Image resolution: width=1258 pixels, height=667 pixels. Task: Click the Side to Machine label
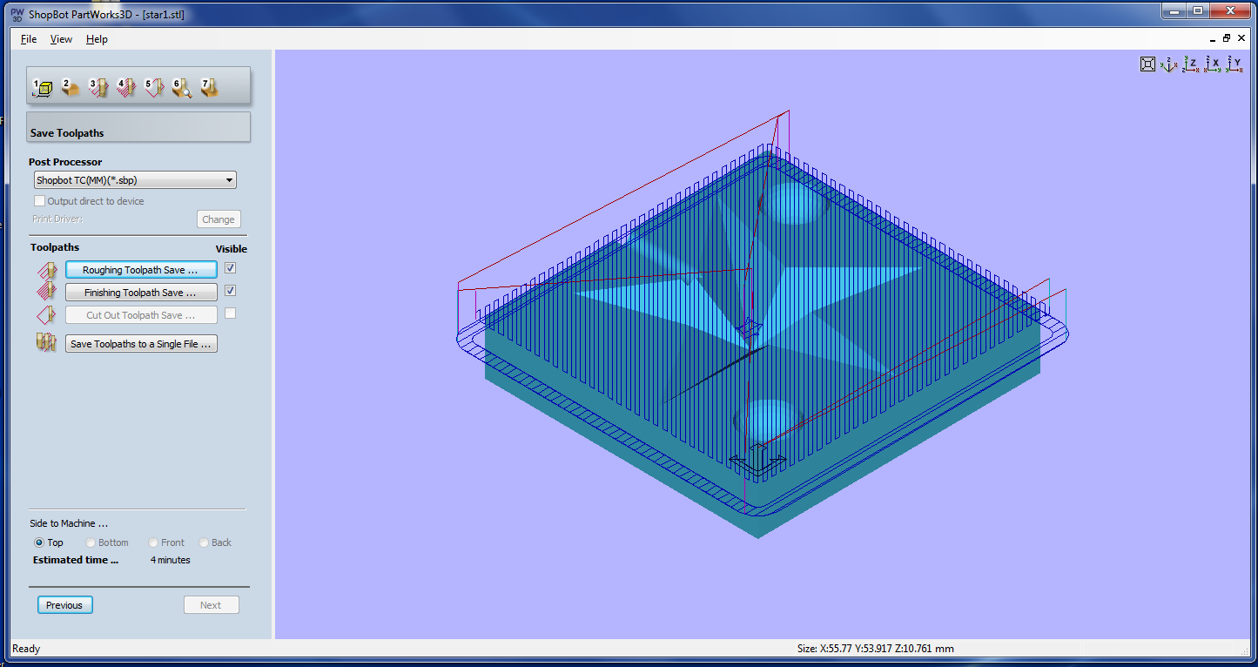[69, 523]
